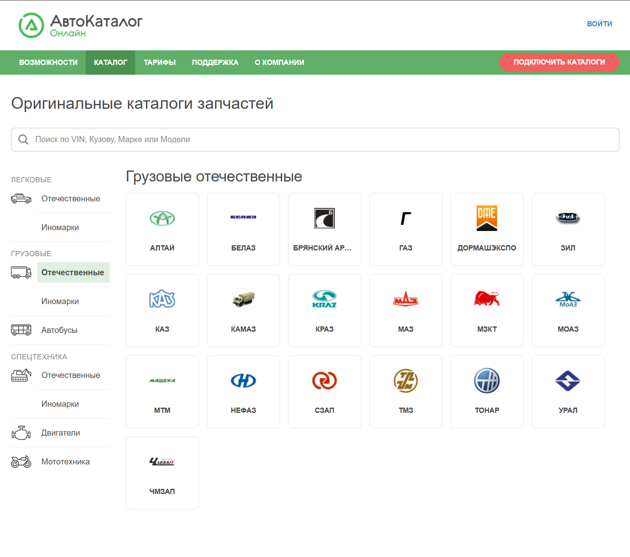Select the passenger car sidebar icon
Viewport: 630px width, 557px height.
tap(21, 199)
